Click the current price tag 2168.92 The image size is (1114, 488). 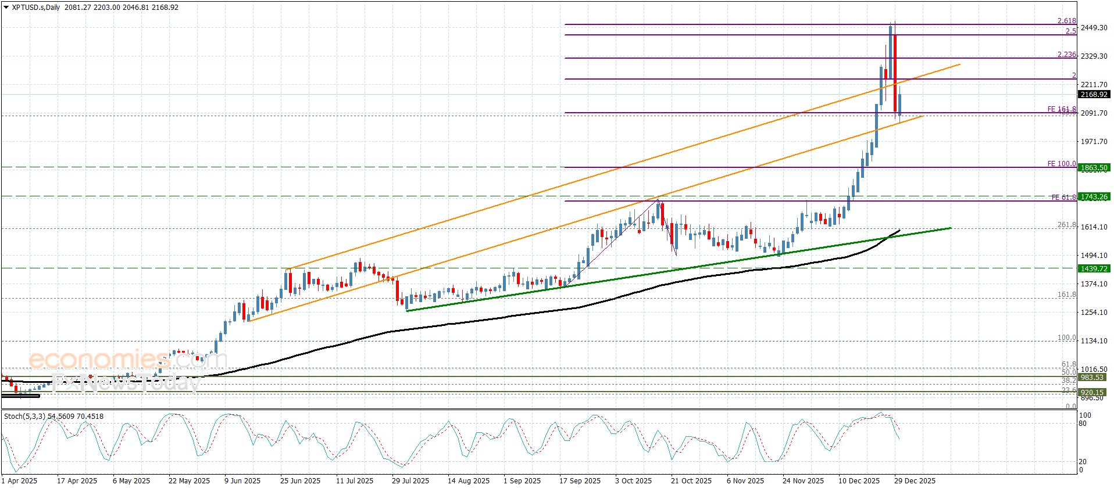coord(1094,94)
